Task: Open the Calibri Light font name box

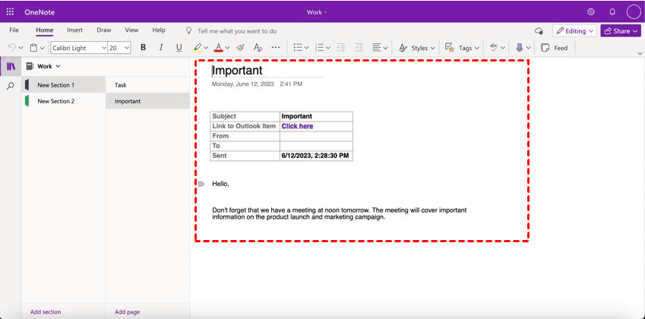Action: [79, 48]
